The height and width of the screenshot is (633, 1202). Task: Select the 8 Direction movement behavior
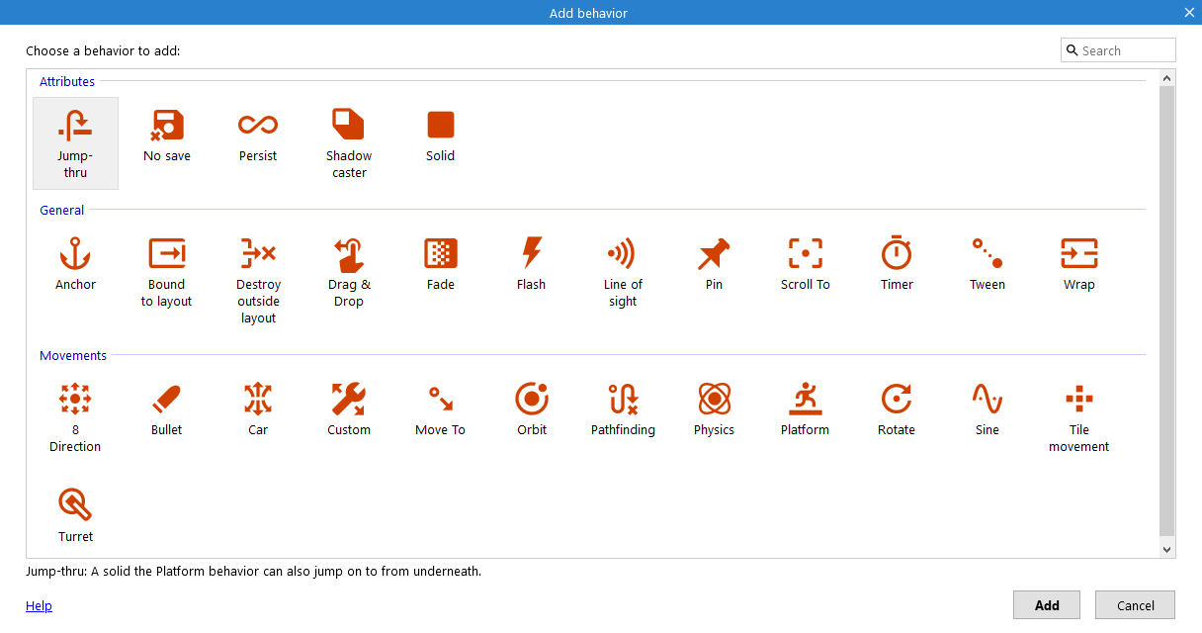tap(75, 417)
